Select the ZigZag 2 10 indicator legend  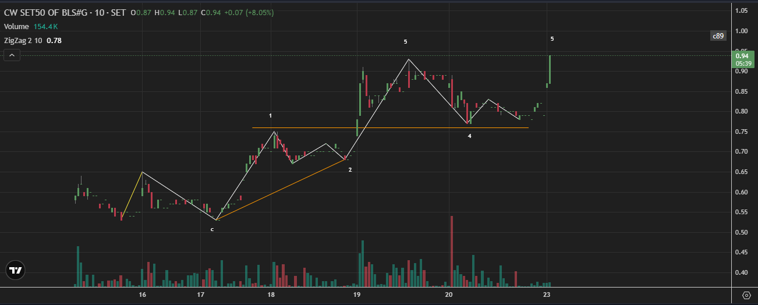(23, 41)
